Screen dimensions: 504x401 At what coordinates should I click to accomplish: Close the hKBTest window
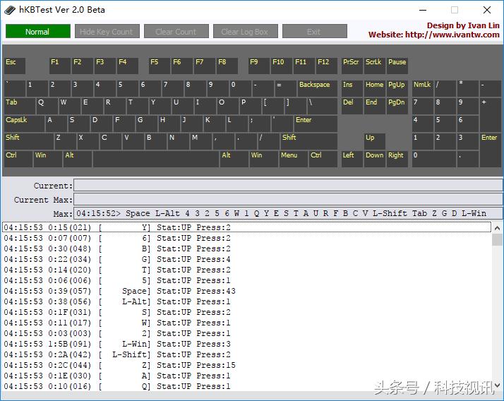click(x=487, y=10)
